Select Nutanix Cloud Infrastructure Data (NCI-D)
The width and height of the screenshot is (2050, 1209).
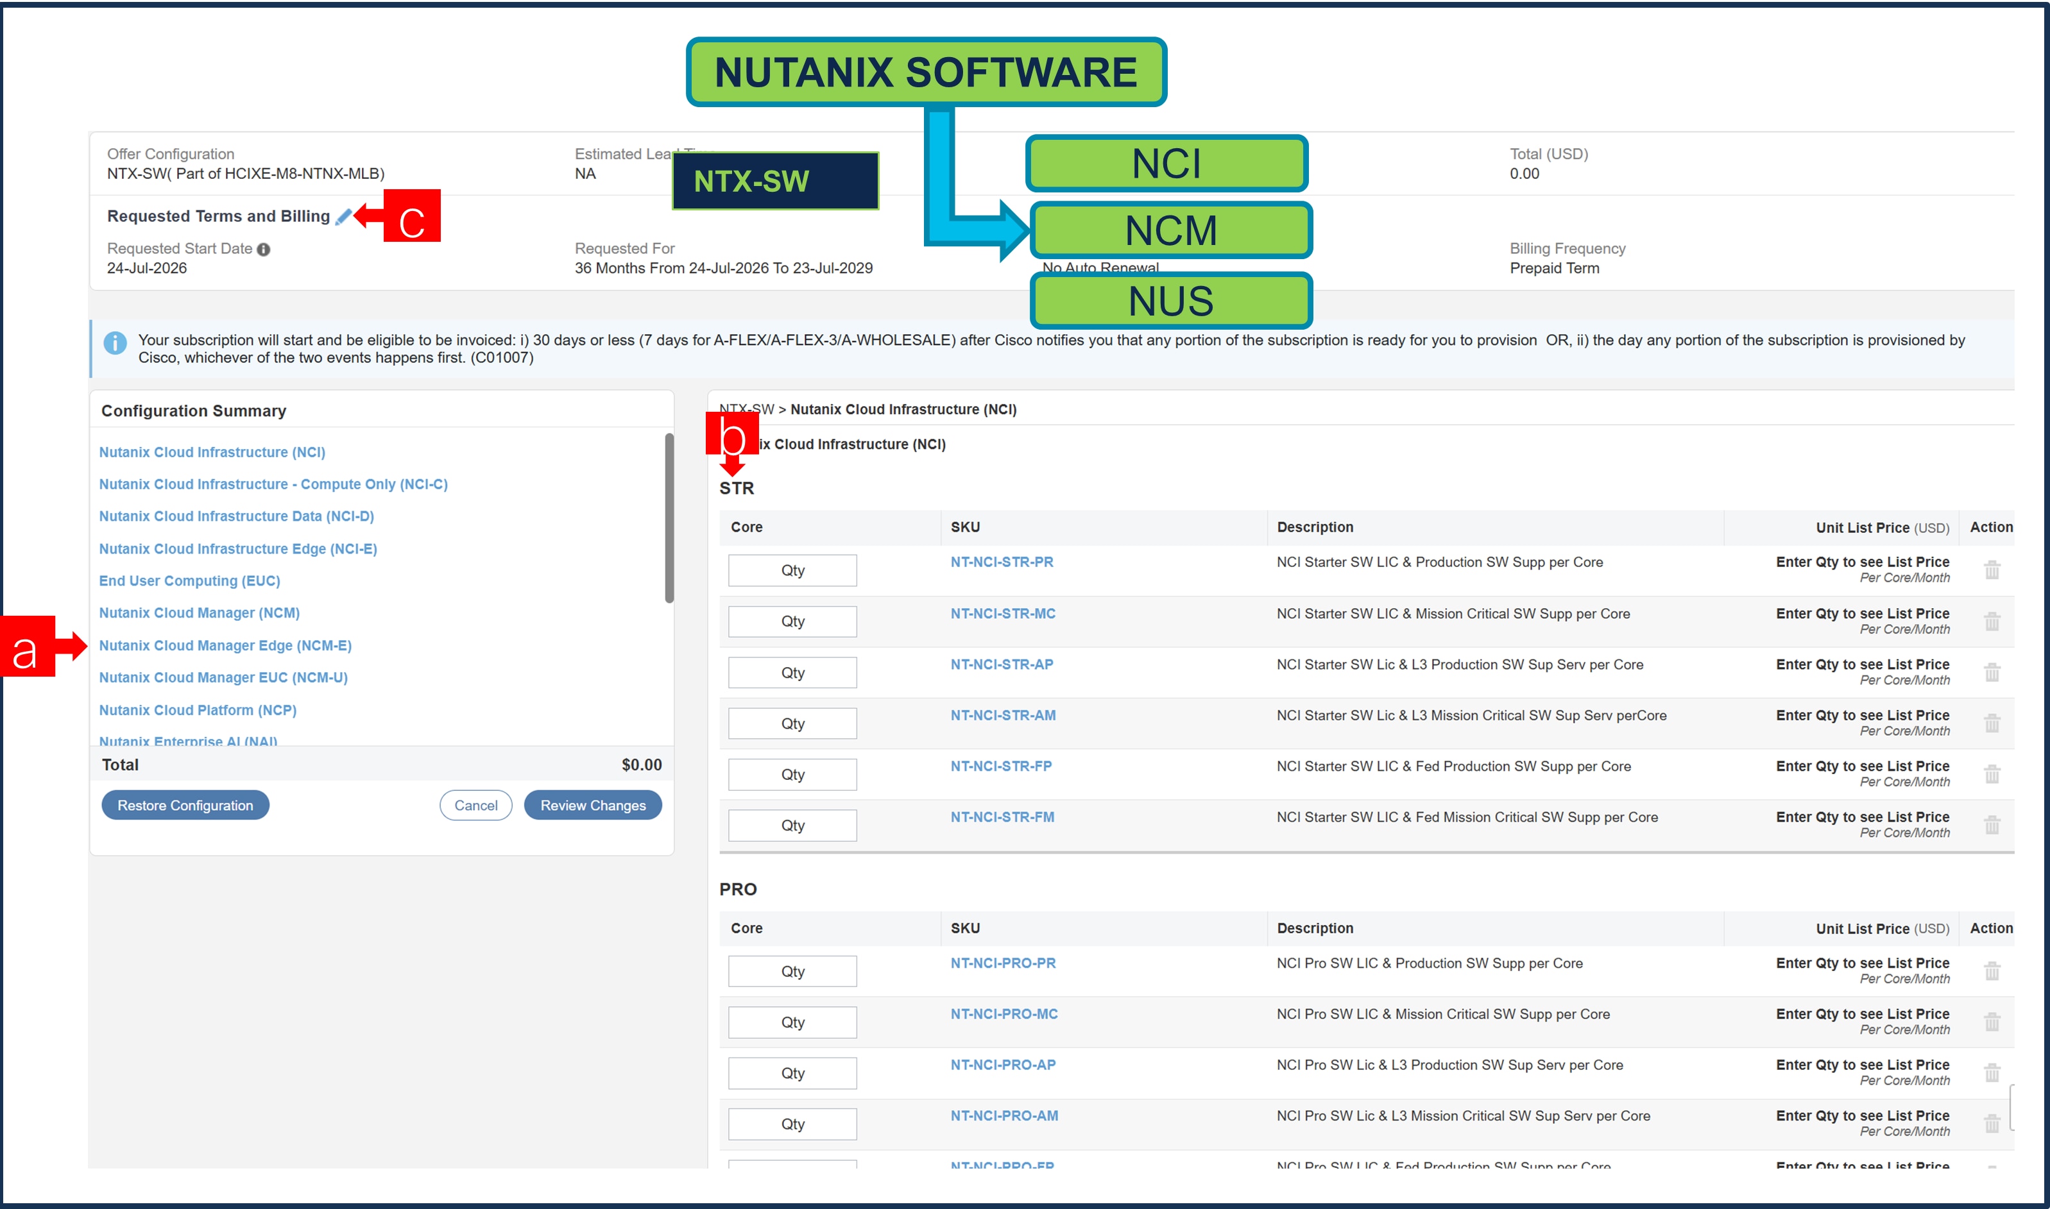coord(236,516)
